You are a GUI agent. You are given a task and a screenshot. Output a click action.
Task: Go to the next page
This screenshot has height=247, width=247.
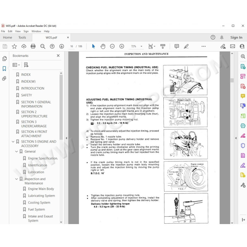coord(62,46)
